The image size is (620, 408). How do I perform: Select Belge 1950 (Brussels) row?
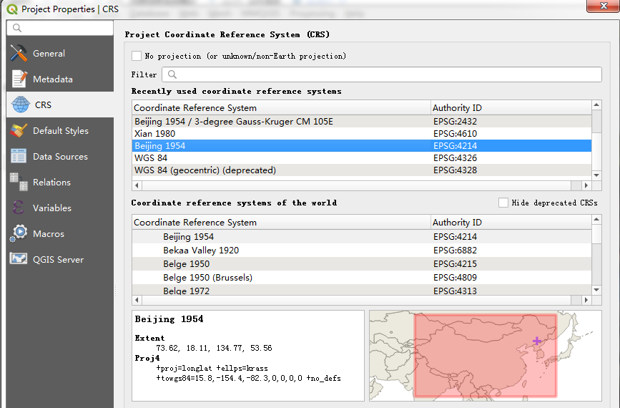362,278
